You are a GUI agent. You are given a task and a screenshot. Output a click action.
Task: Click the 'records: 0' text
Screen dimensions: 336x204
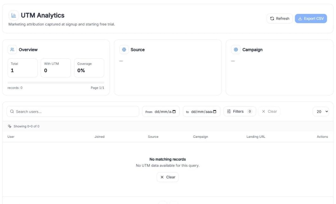tap(15, 88)
